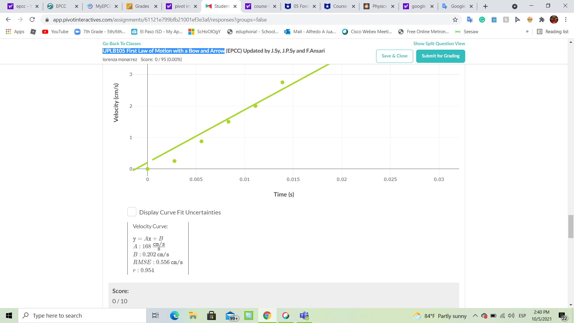
Task: Click the page vertical scrollbar thumb
Action: pos(571,226)
